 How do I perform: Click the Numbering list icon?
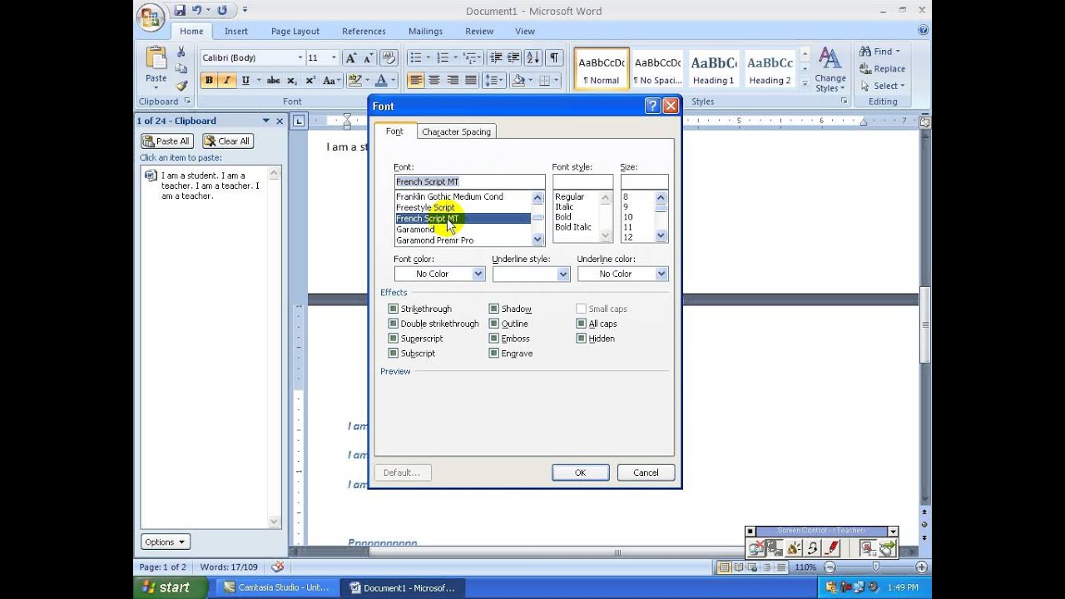[442, 57]
